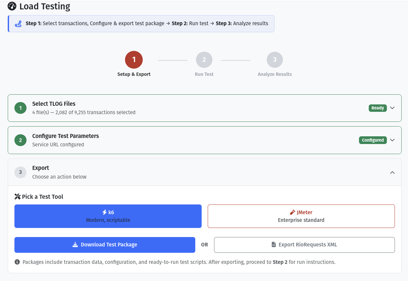Switch to the Run Test step
Image resolution: width=408 pixels, height=281 pixels.
point(204,59)
